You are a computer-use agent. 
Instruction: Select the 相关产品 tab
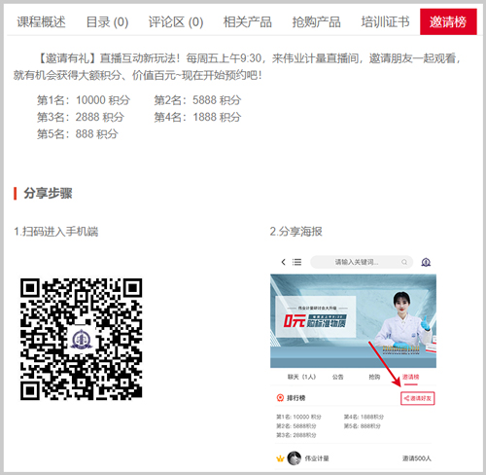pos(248,22)
